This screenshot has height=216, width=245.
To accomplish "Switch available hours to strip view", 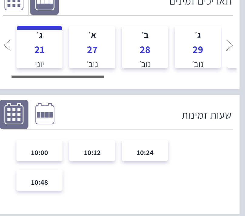I will pos(45,114).
